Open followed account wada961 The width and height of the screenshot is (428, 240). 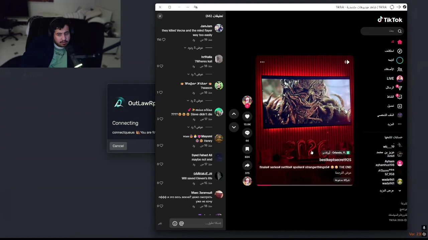(392, 181)
